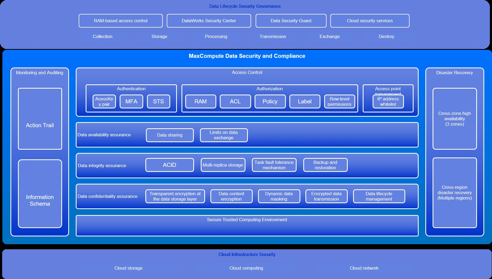Click the Data availability assurance label

(104, 135)
